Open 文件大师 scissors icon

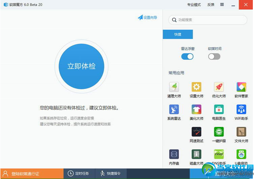241,132
